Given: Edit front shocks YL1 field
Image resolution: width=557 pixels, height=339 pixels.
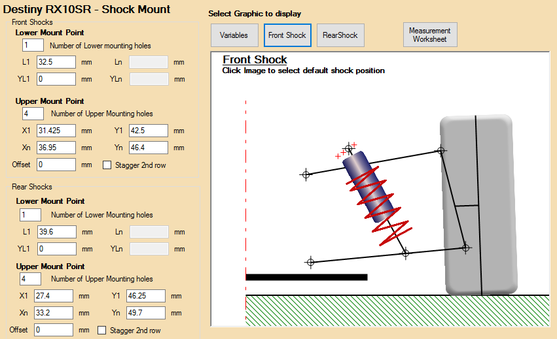Looking at the screenshot, I should pos(56,79).
